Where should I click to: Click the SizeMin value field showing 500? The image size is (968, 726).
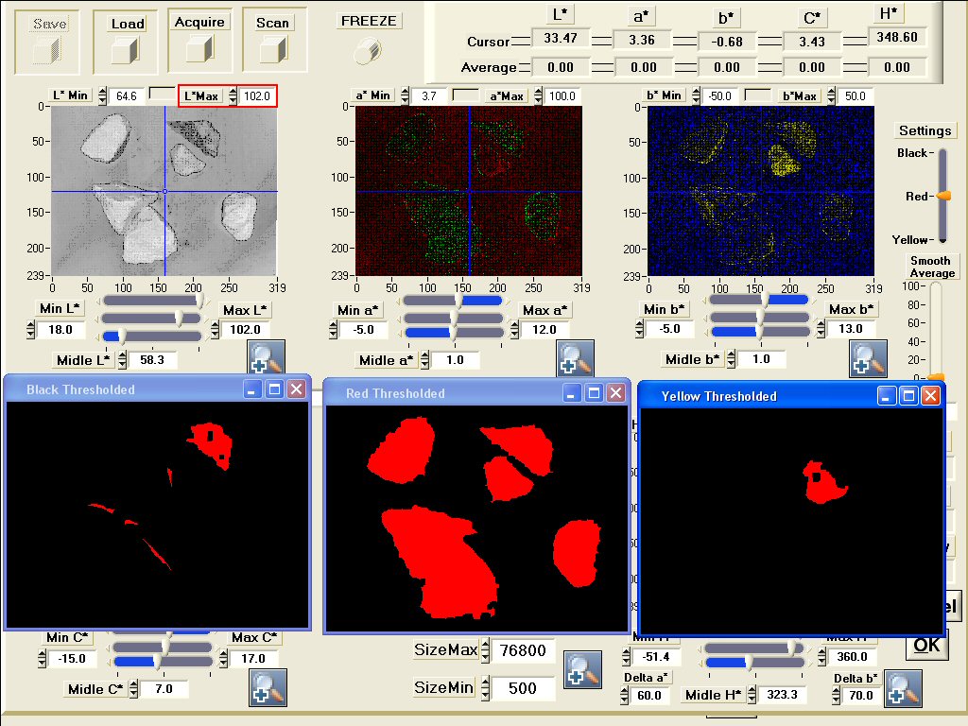[x=522, y=688]
